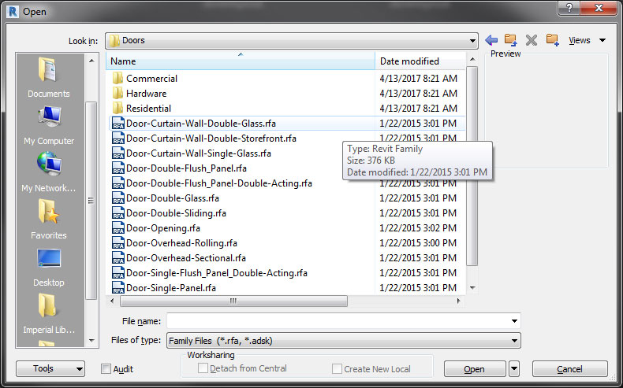Open Desktop in places sidebar
This screenshot has height=388, width=623.
click(x=48, y=267)
